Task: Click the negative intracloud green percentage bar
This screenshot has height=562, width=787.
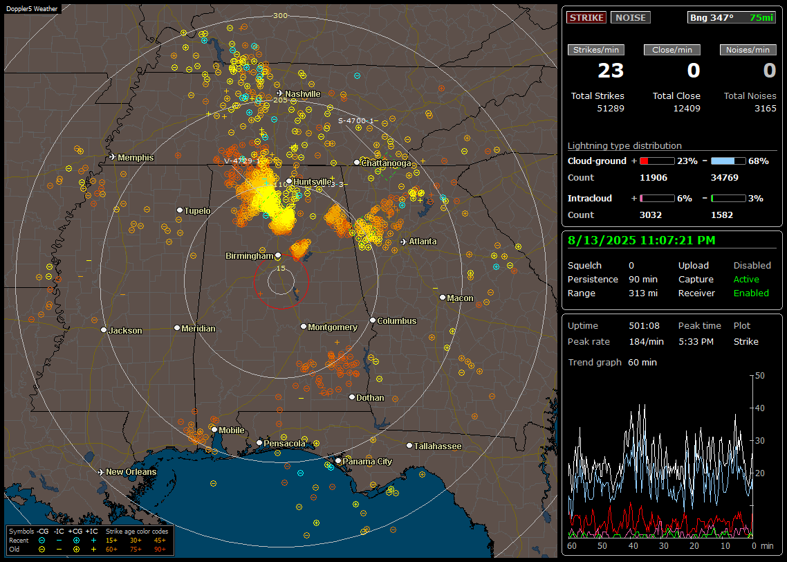Action: click(728, 199)
